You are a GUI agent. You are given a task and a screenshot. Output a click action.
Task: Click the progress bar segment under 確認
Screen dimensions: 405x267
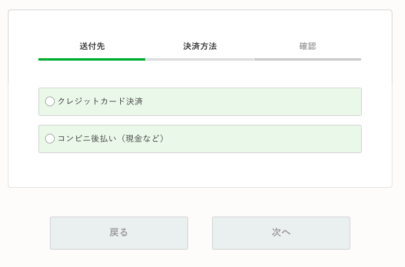pos(307,59)
